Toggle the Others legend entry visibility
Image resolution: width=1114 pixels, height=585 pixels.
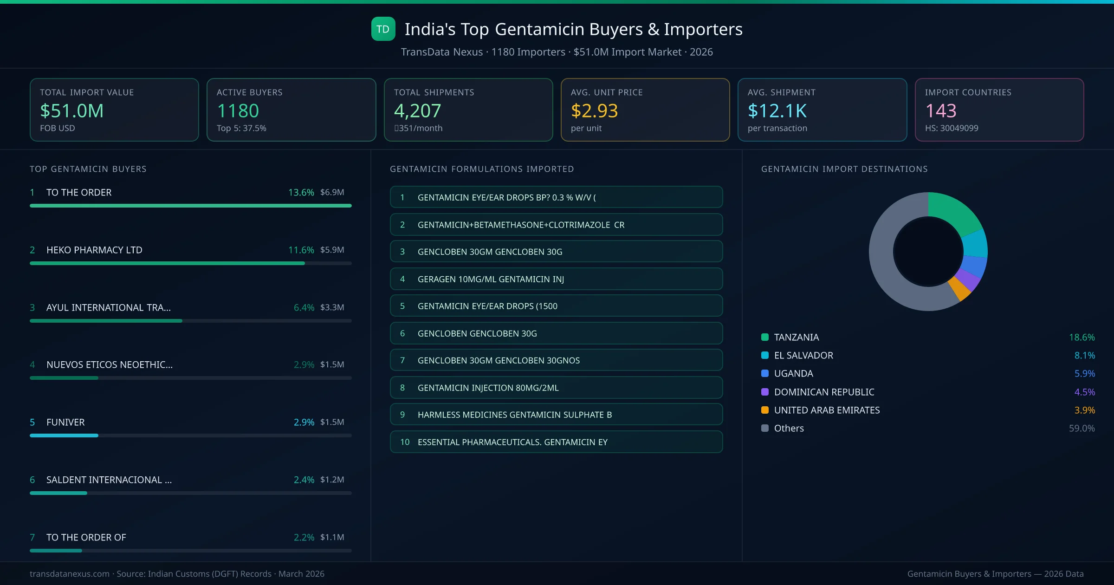[x=788, y=428]
